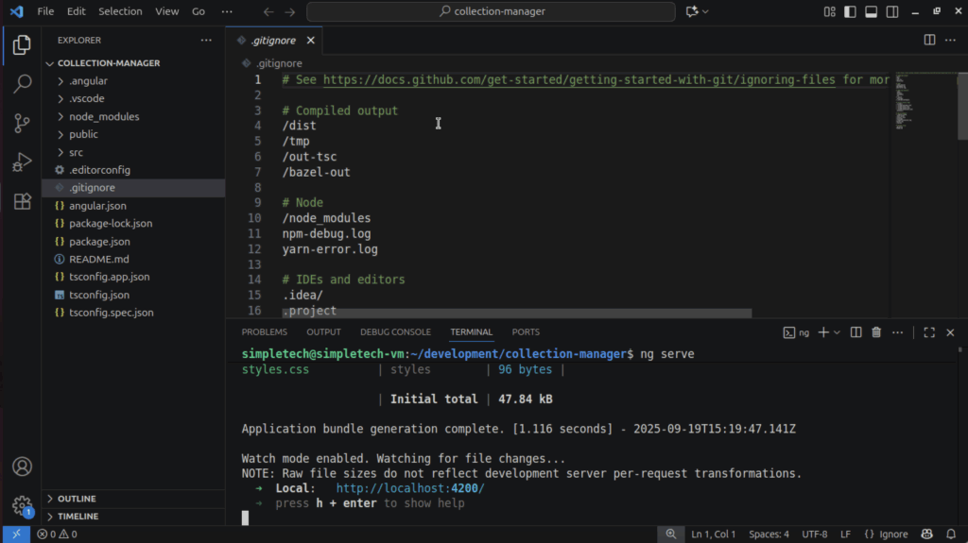
Task: Open Run and Debug view
Action: [22, 161]
